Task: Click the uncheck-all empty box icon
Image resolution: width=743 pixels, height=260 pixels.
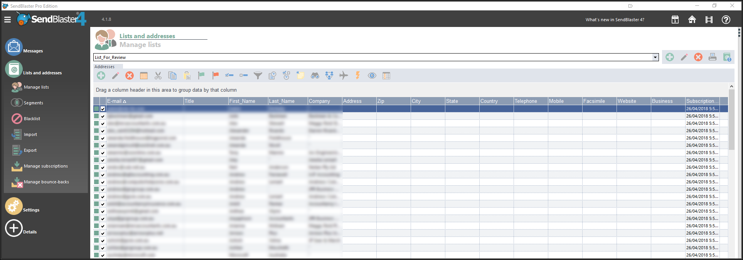Action: pyautogui.click(x=244, y=75)
